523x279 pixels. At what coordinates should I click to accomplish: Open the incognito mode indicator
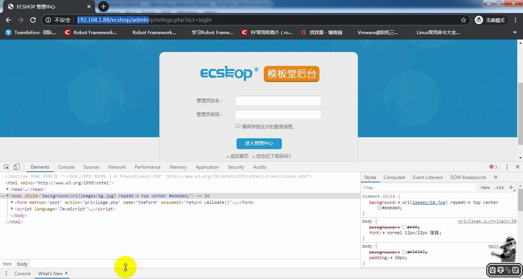point(491,20)
